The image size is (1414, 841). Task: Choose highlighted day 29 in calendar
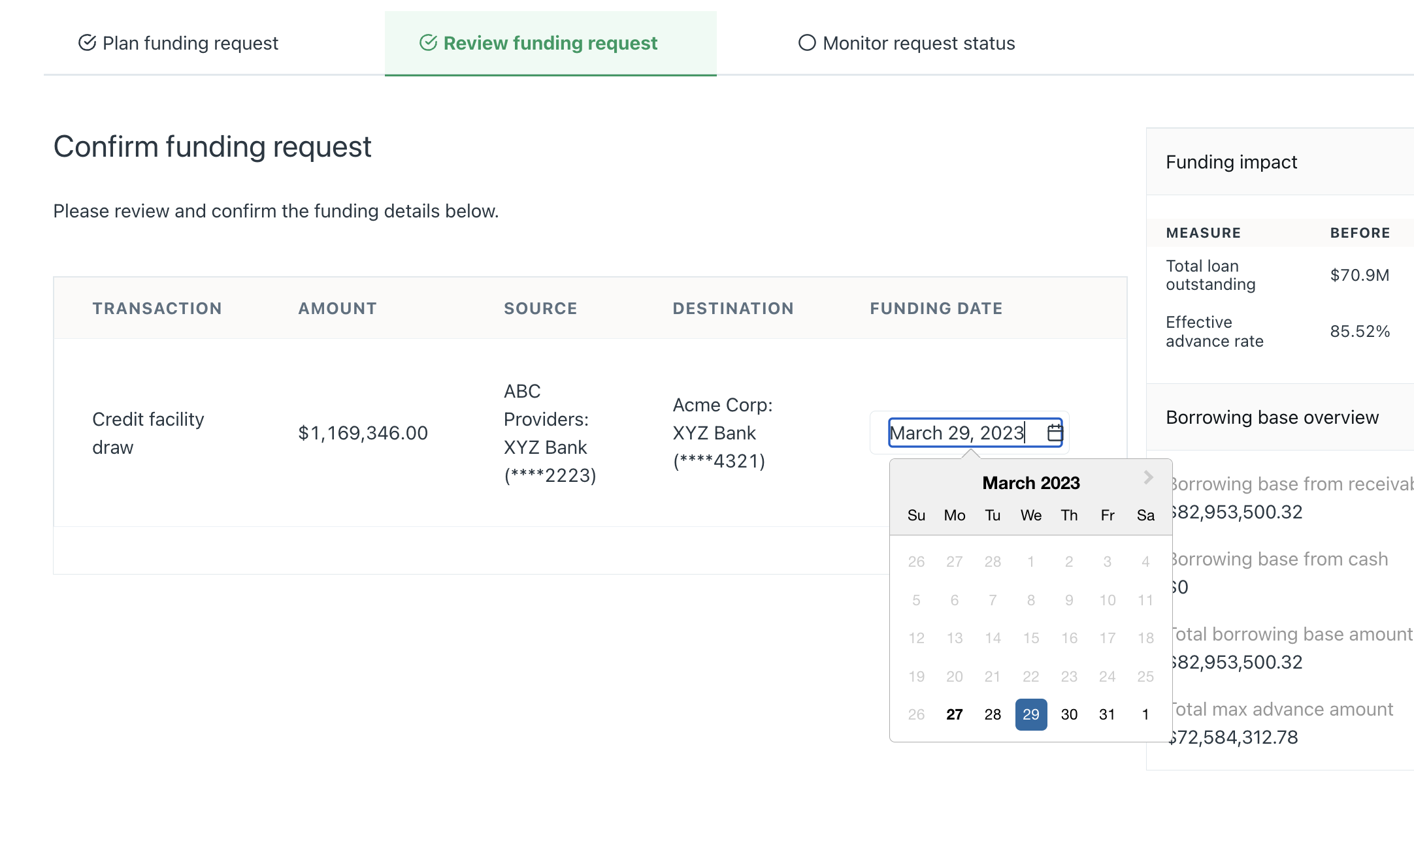(x=1030, y=714)
